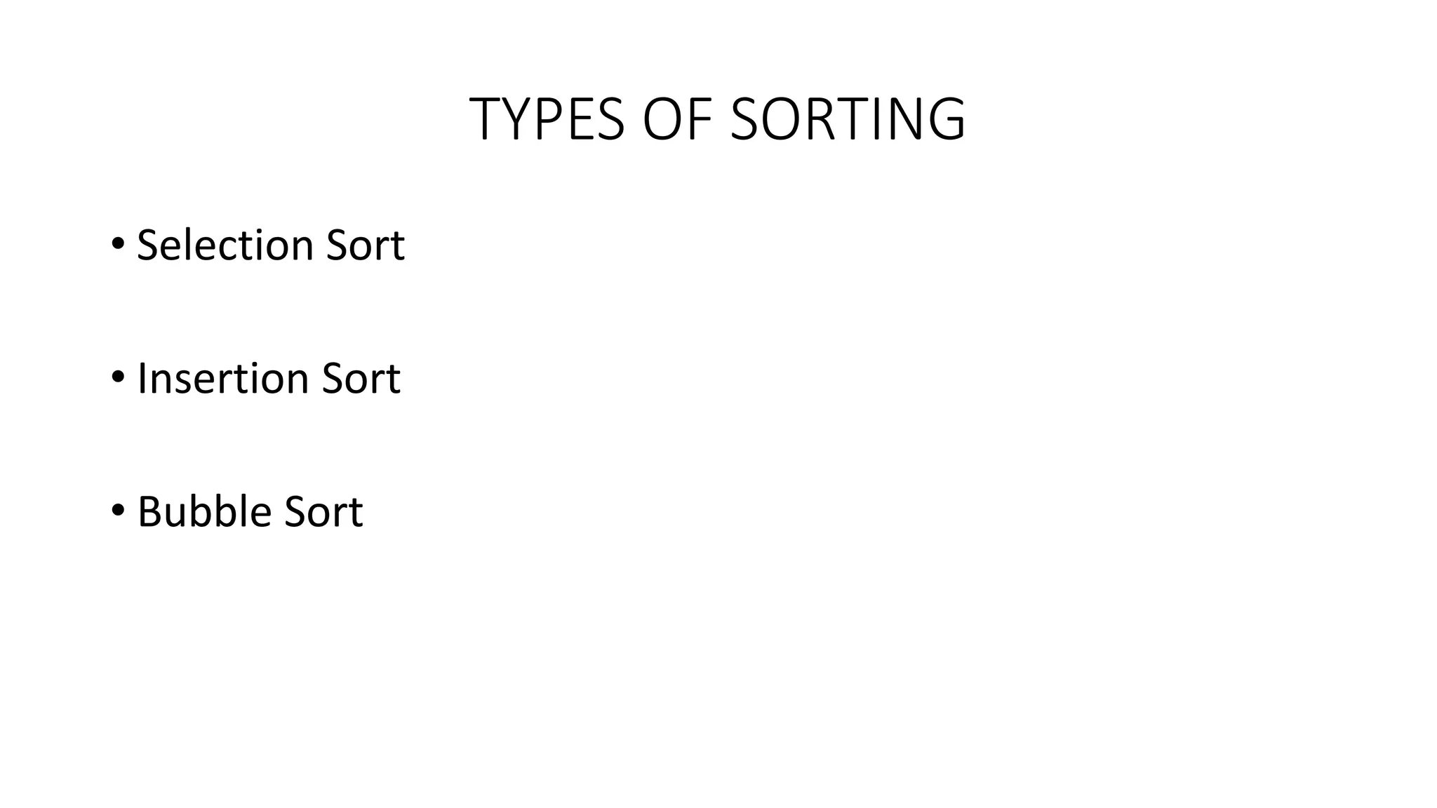This screenshot has height=808, width=1437.
Task: Select the Bubble Sort bullet text
Action: (250, 511)
